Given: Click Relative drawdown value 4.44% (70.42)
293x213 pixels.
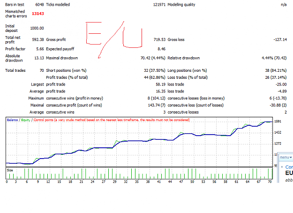Looking at the screenshot, I should click(x=274, y=58).
